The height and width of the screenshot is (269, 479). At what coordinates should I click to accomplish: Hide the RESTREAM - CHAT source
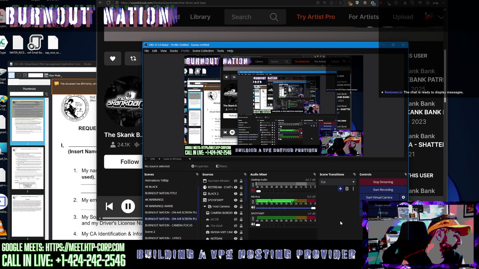tap(235, 187)
